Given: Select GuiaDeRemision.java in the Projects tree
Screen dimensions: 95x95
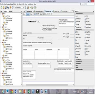Looking at the screenshot, I should point(11,69).
